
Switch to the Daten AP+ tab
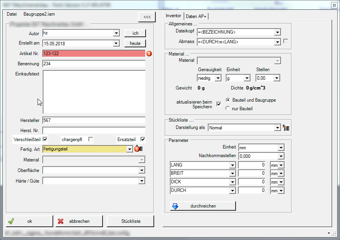[x=196, y=16]
